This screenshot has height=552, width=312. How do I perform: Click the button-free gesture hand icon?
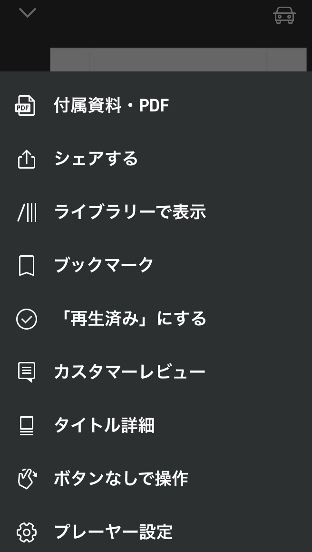click(x=27, y=479)
